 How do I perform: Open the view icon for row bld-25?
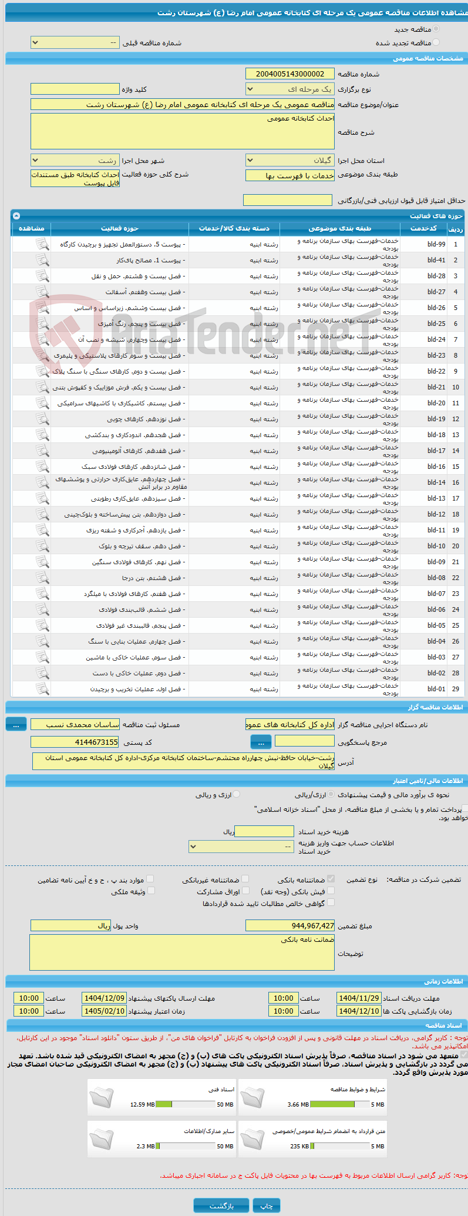(x=42, y=324)
